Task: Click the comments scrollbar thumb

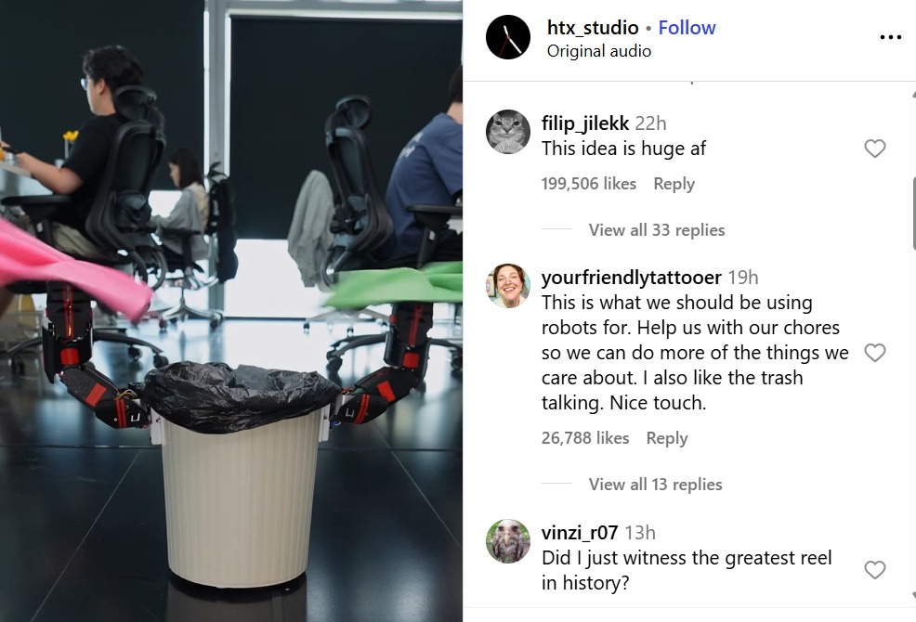Action: coord(913,212)
